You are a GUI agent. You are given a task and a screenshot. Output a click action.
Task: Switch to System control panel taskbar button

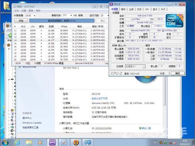[x=88, y=143]
